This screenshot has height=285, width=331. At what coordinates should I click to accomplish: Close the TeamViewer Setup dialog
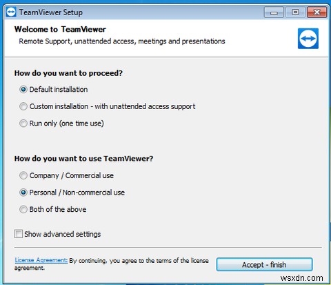[317, 12]
